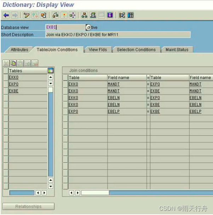The image size is (213, 215).
Task: Click left arrow of Join conditions scrollbar
Action: (71, 193)
